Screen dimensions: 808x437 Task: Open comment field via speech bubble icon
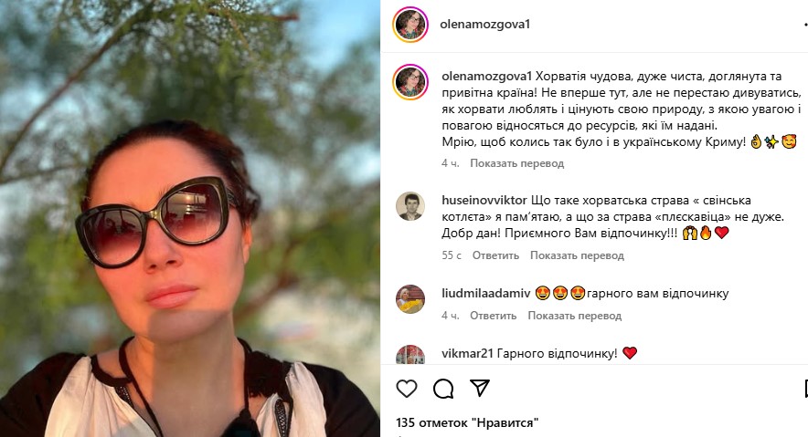443,389
